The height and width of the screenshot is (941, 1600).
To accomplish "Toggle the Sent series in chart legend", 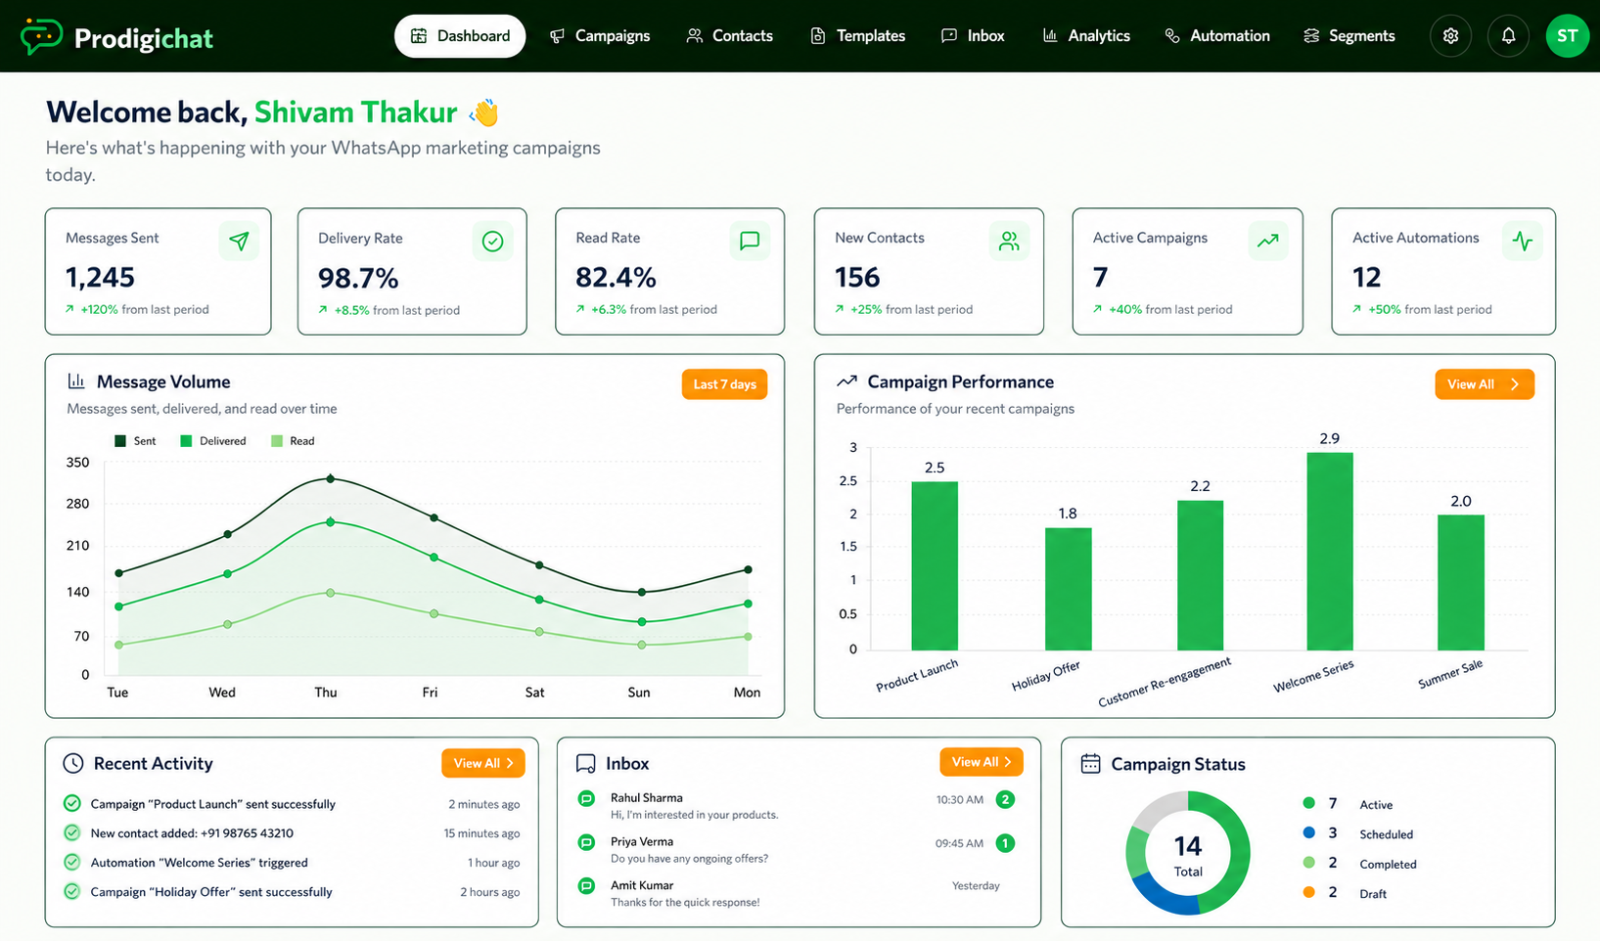I will tap(135, 441).
